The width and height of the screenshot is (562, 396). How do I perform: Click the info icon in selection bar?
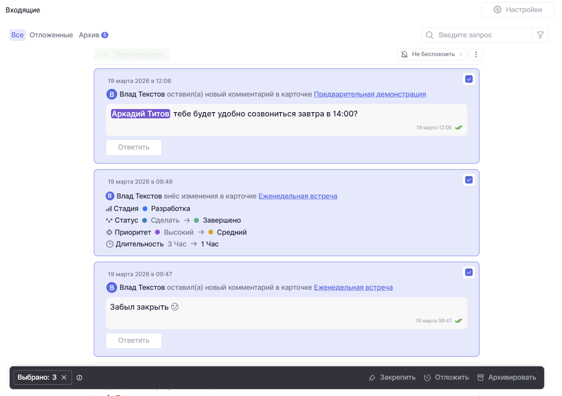point(79,377)
